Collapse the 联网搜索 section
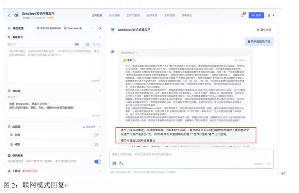The width and height of the screenshot is (299, 193). coord(100,155)
